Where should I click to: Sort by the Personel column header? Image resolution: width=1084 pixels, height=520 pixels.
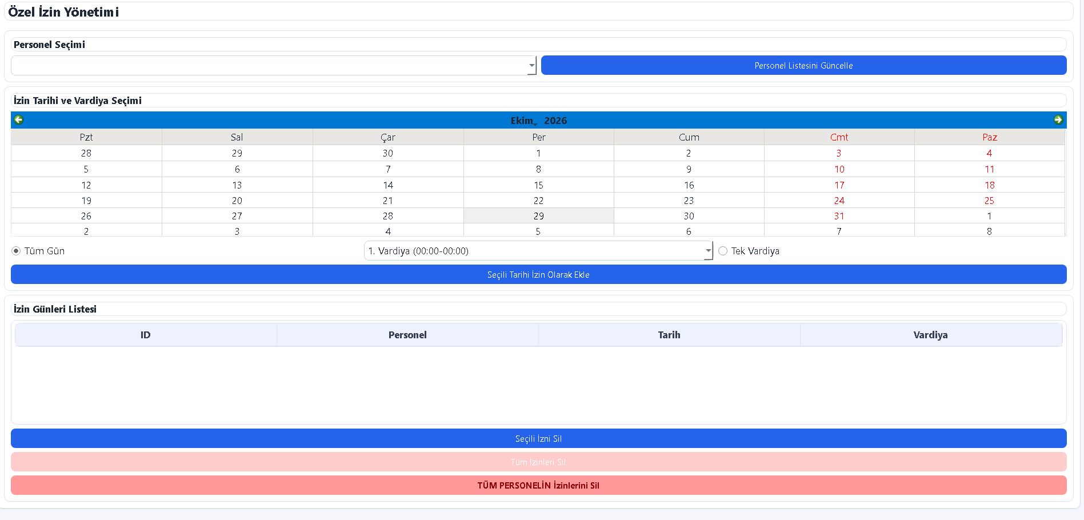[407, 335]
